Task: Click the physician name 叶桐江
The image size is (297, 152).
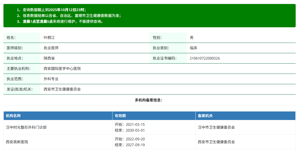Action: click(49, 38)
